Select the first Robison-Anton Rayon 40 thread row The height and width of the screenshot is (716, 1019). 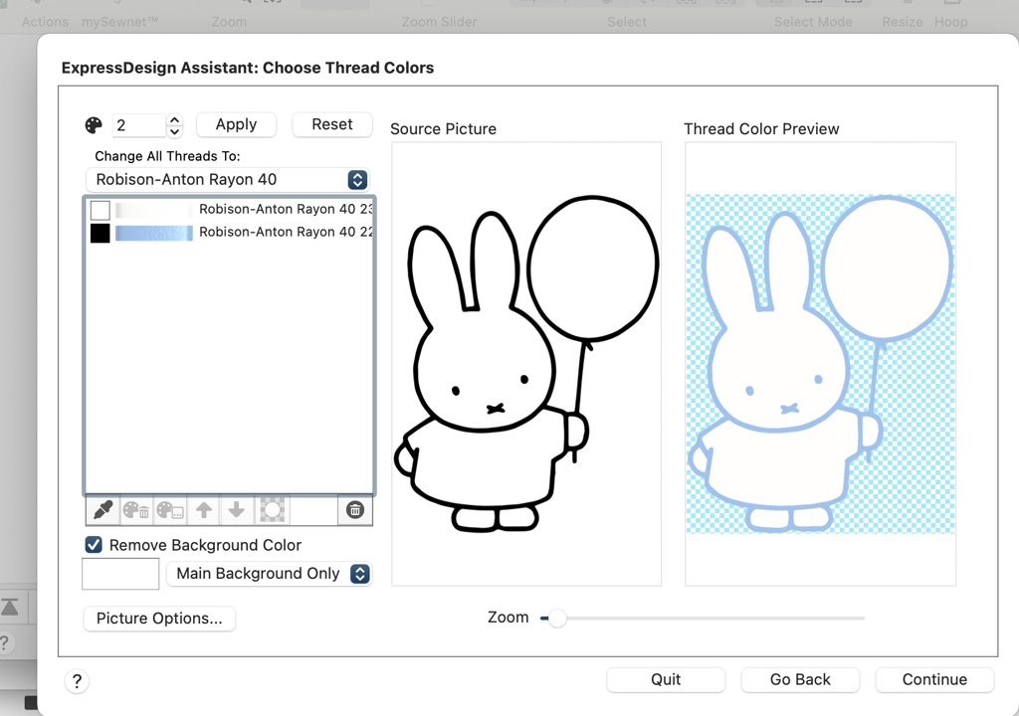(230, 209)
